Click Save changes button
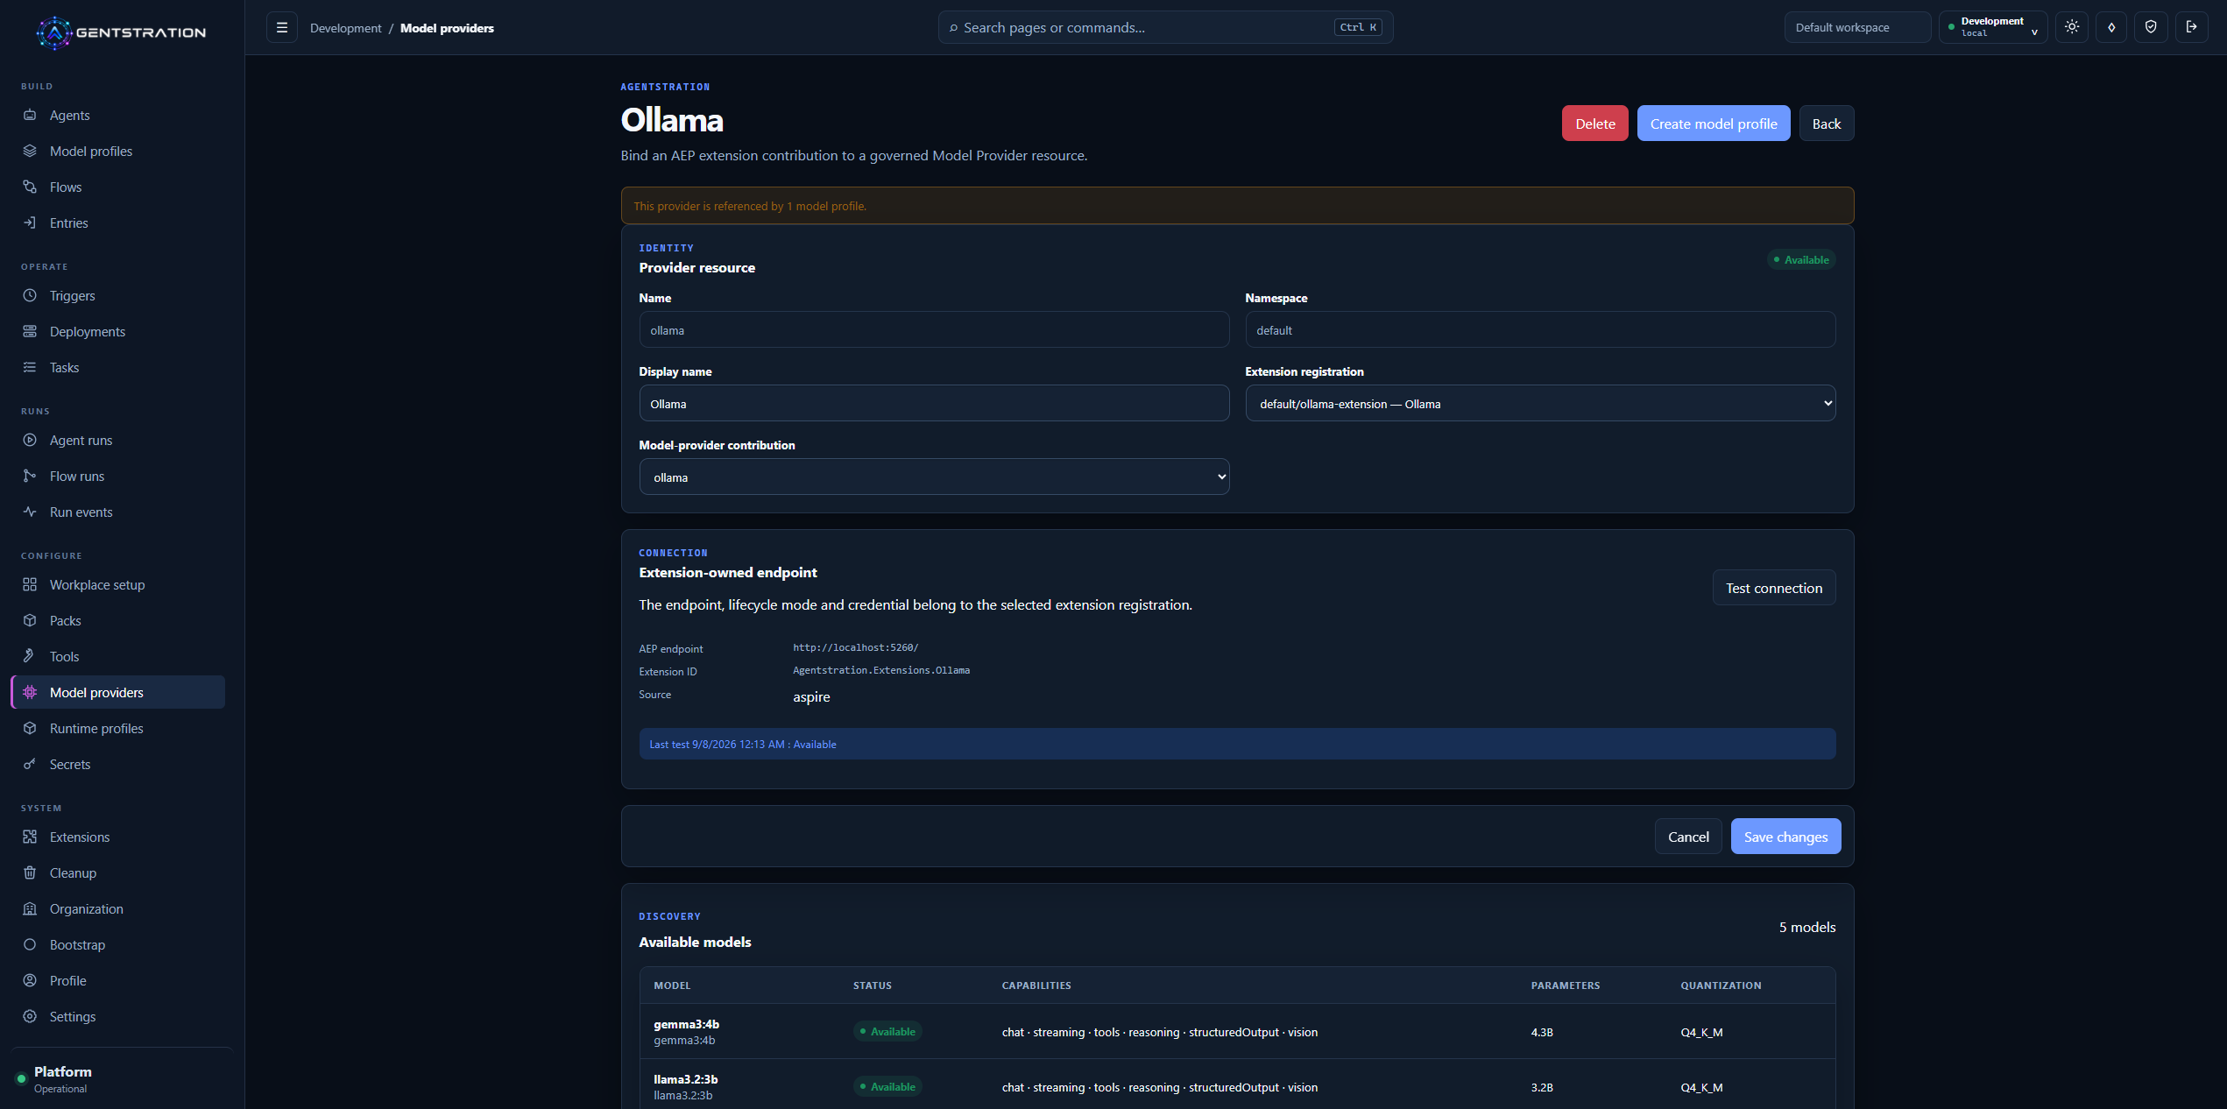This screenshot has width=2227, height=1109. coord(1785,837)
